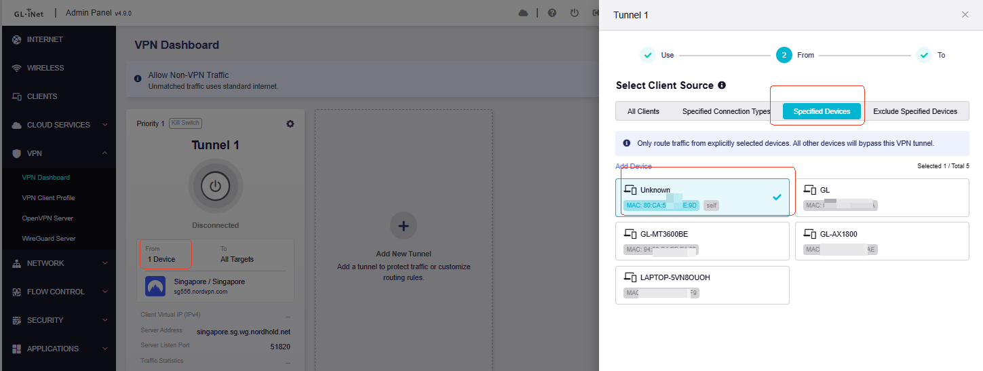Click info icon beside Select Client Source
The height and width of the screenshot is (371, 983).
pos(722,85)
